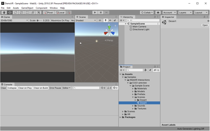Select the Desert scene asset
This screenshot has width=210, height=131.
click(x=139, y=103)
